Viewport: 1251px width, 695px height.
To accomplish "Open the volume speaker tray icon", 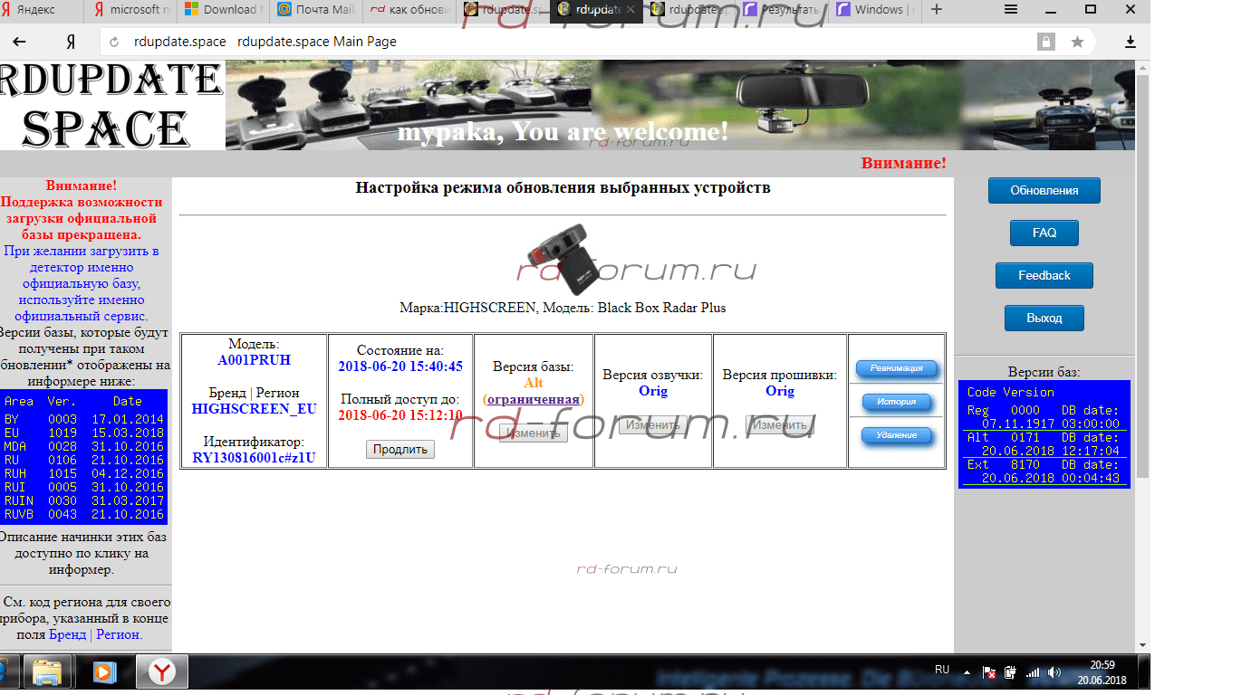I will [1054, 673].
